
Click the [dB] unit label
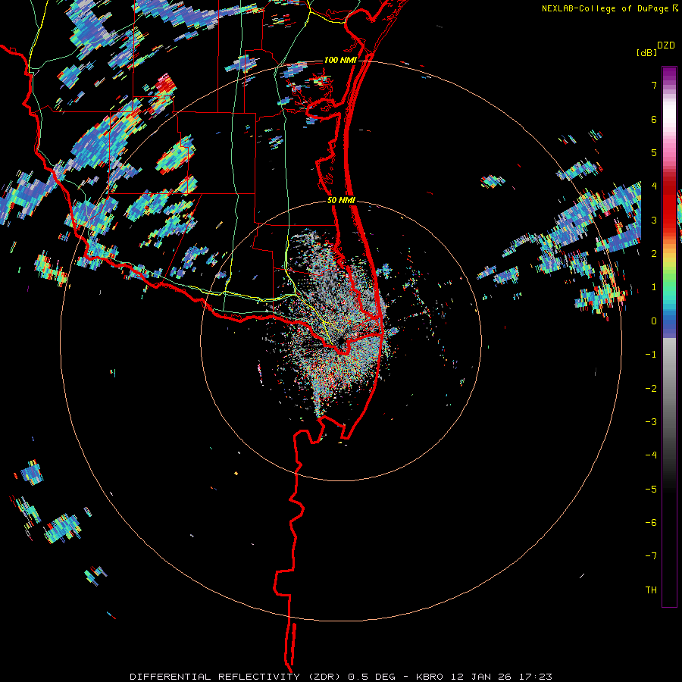click(646, 53)
